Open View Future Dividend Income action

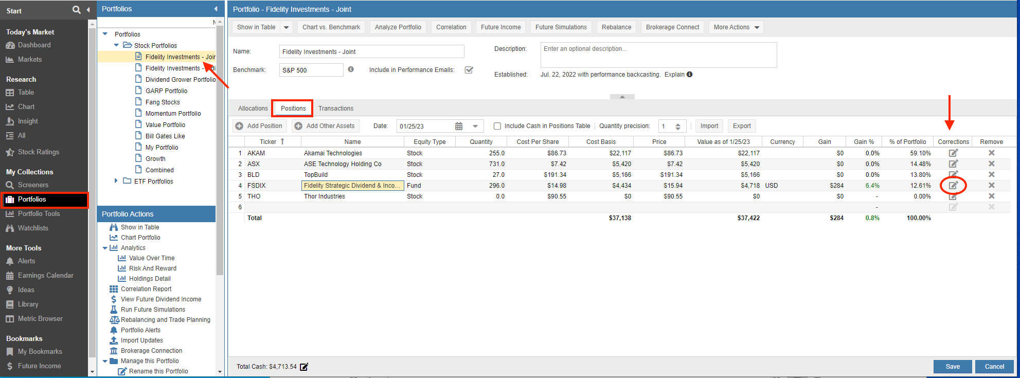point(161,299)
